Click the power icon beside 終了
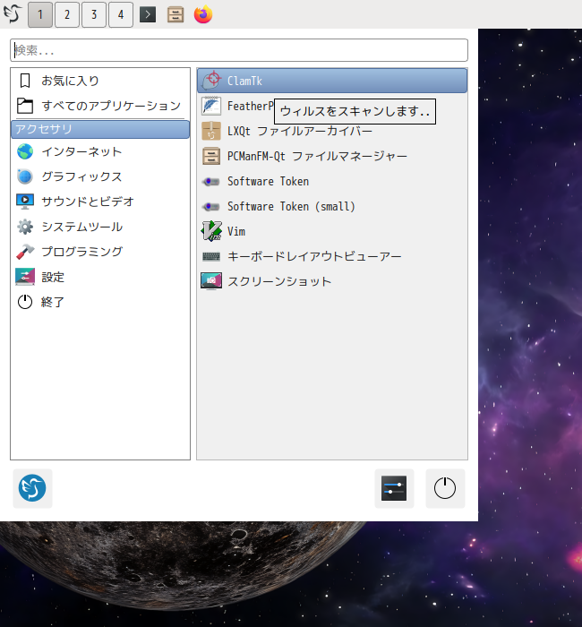Screen dimensions: 582x627 pos(25,302)
